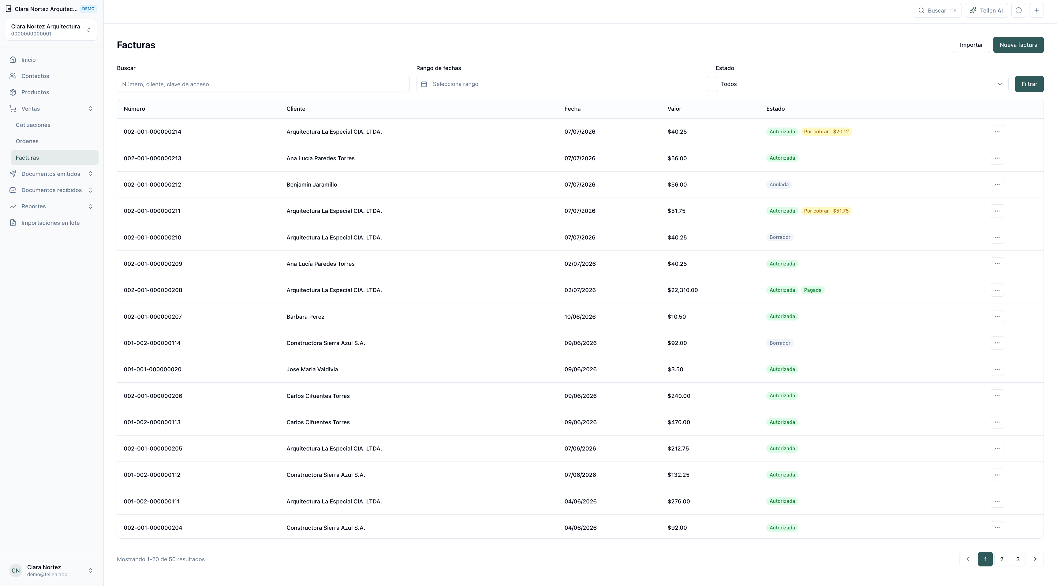
Task: Click the Fecha column header
Action: pos(572,109)
